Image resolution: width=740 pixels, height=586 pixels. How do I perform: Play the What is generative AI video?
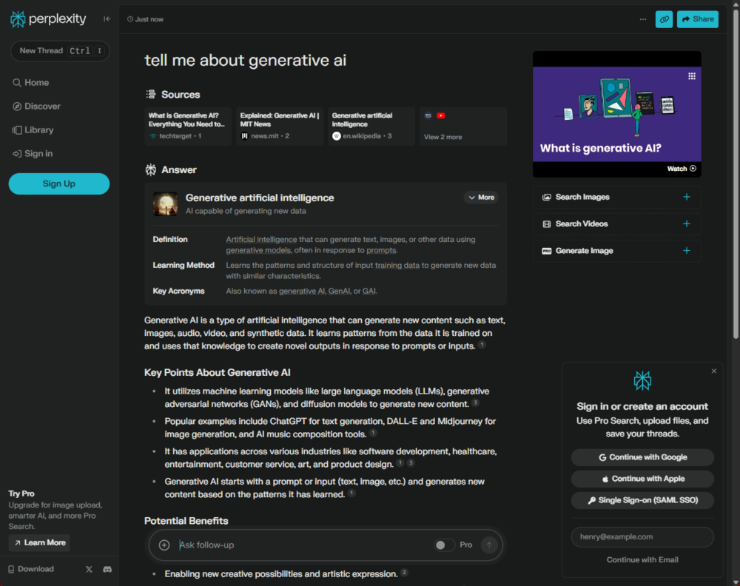coord(617,114)
